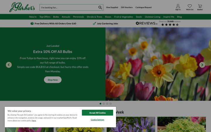Open How Supplied link
211x132 pixels.
tap(112, 7)
